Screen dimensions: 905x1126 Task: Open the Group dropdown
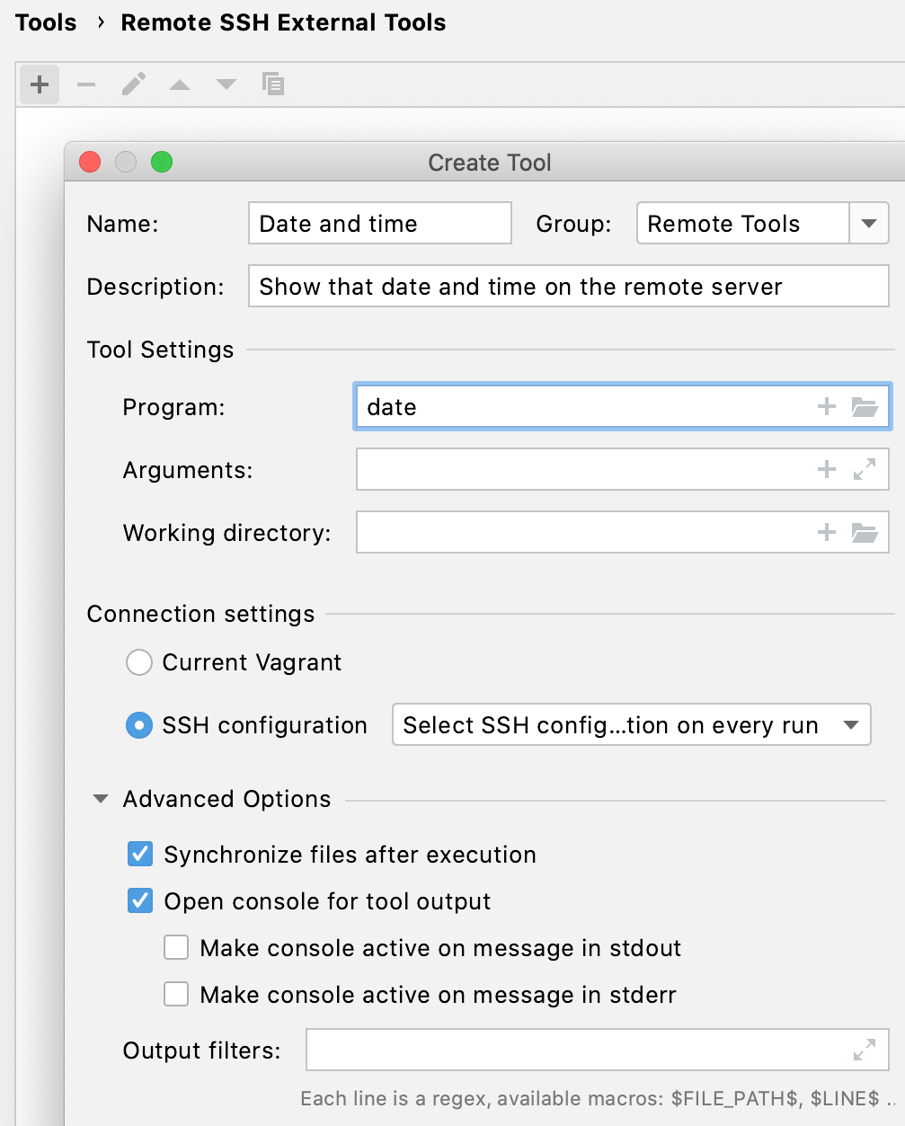(868, 223)
